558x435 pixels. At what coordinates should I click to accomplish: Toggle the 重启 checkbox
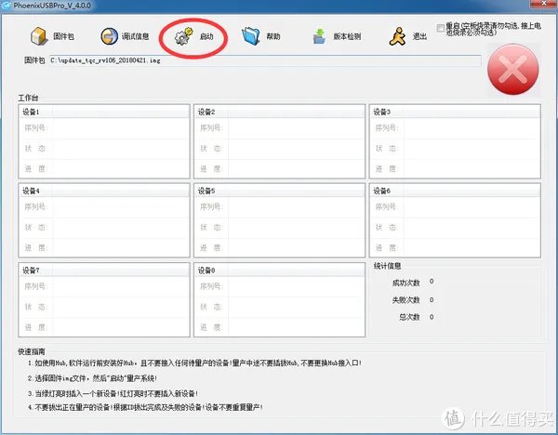pos(440,28)
